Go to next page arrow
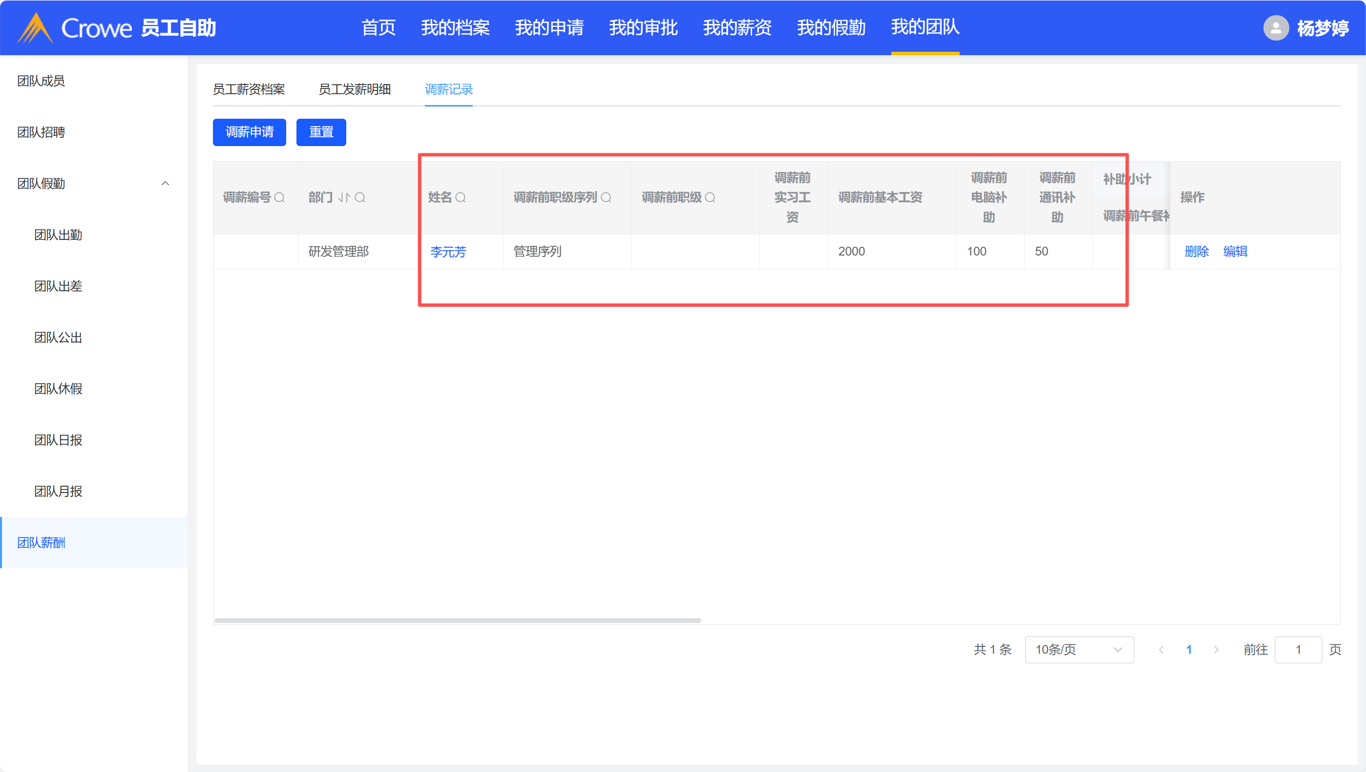This screenshot has height=772, width=1366. coord(1216,649)
